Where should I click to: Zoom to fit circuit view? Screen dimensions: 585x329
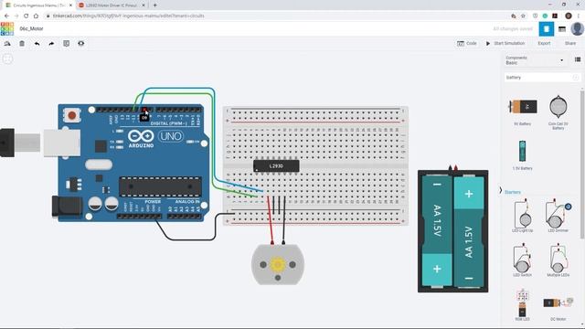[7, 58]
